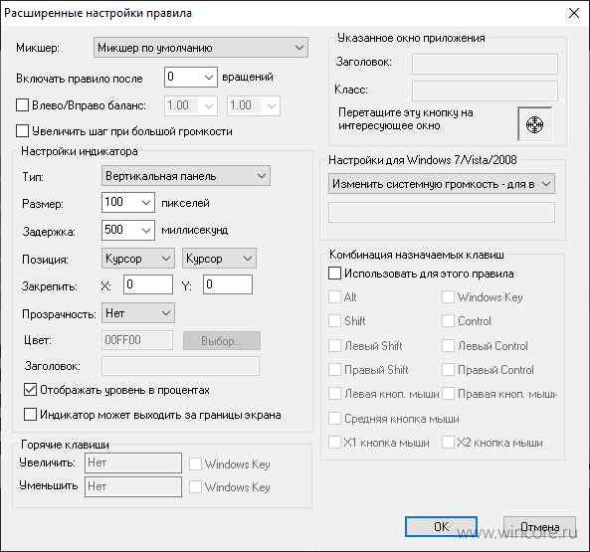Open the rotations count dropdown after Включать правило

coord(191,77)
